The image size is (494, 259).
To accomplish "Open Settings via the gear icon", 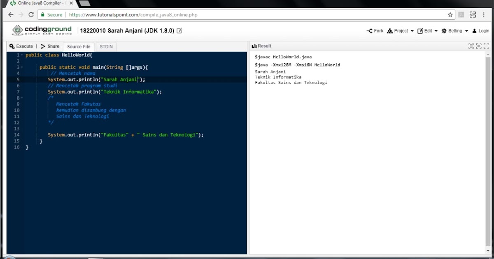I will coord(445,30).
